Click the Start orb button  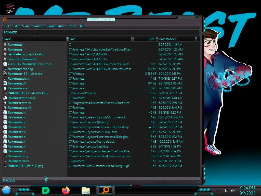coord(6,190)
